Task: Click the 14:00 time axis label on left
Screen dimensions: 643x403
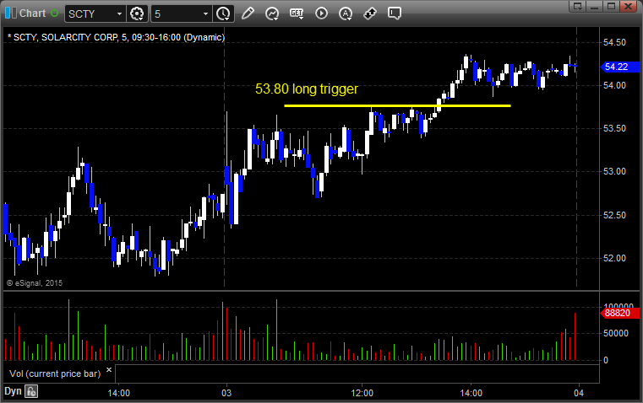Action: [x=118, y=393]
